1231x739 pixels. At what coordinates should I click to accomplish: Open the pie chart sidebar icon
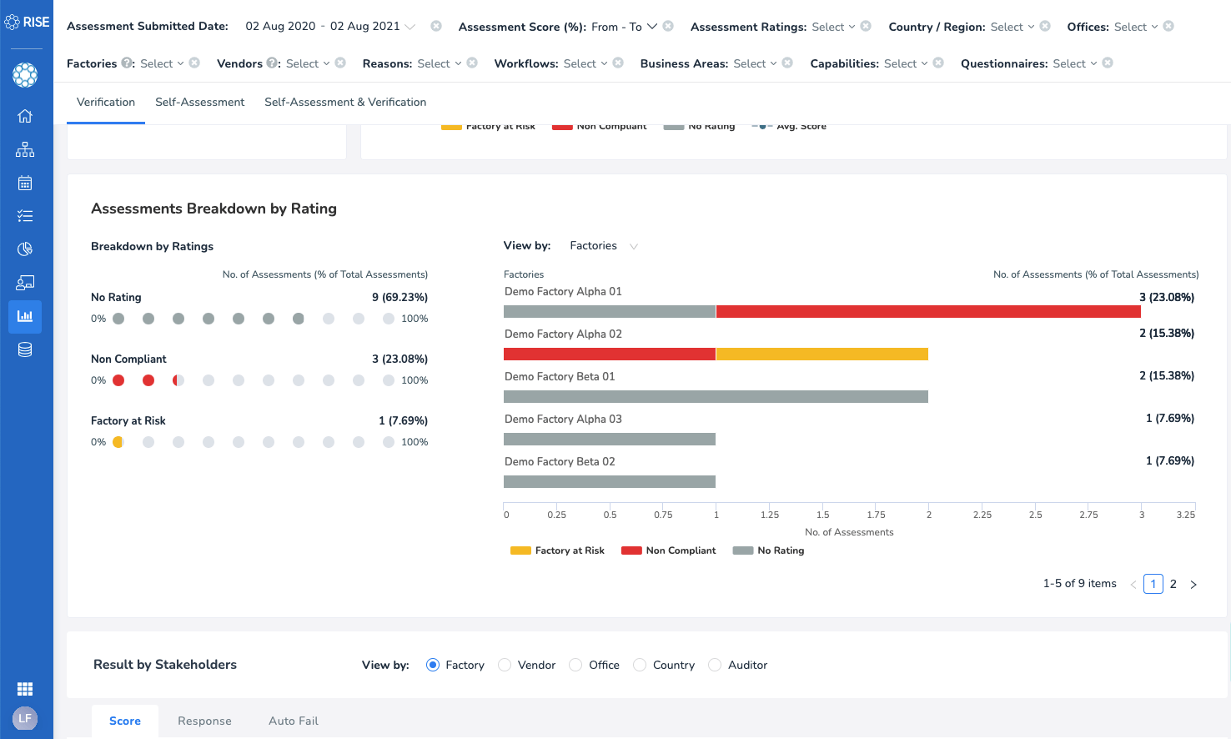(x=25, y=249)
